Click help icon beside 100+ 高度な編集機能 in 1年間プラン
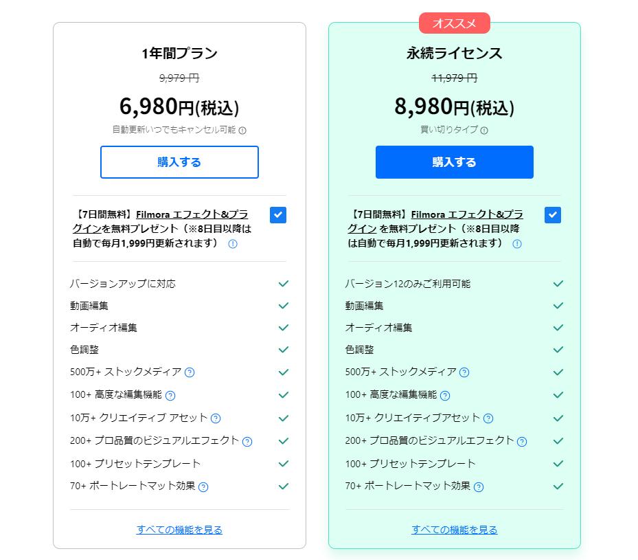 click(x=170, y=395)
